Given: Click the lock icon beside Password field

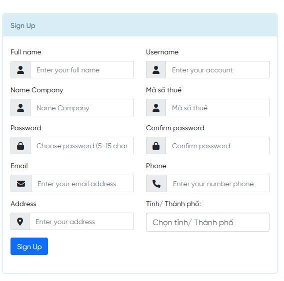Looking at the screenshot, I should 20,146.
